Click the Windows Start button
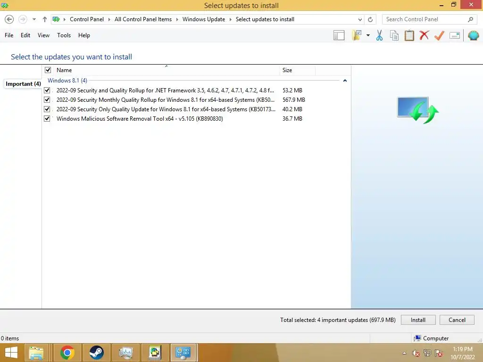This screenshot has width=483, height=362. (x=11, y=353)
